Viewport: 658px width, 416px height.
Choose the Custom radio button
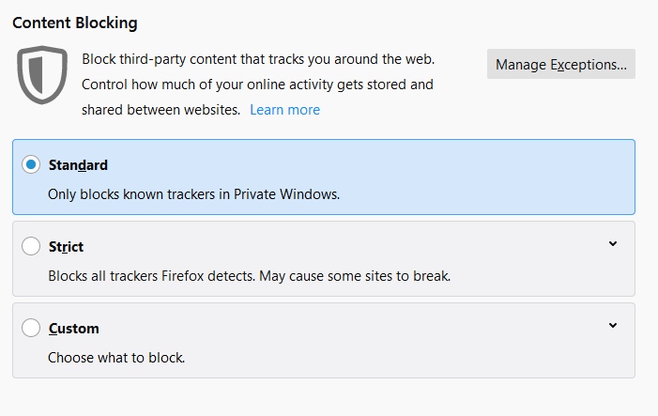tap(31, 328)
